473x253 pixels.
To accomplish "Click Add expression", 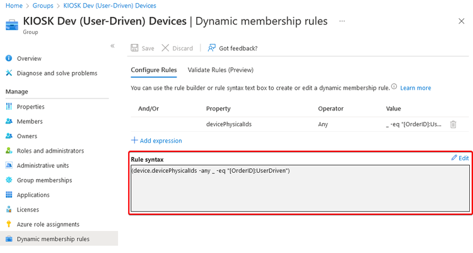I will pos(156,141).
